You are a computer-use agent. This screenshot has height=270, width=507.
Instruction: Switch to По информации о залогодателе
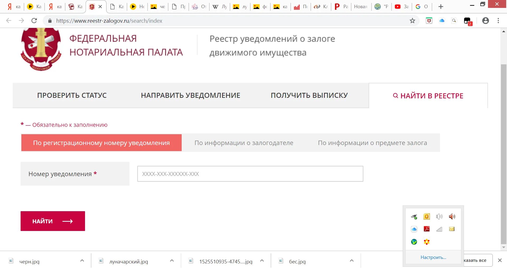click(x=244, y=143)
